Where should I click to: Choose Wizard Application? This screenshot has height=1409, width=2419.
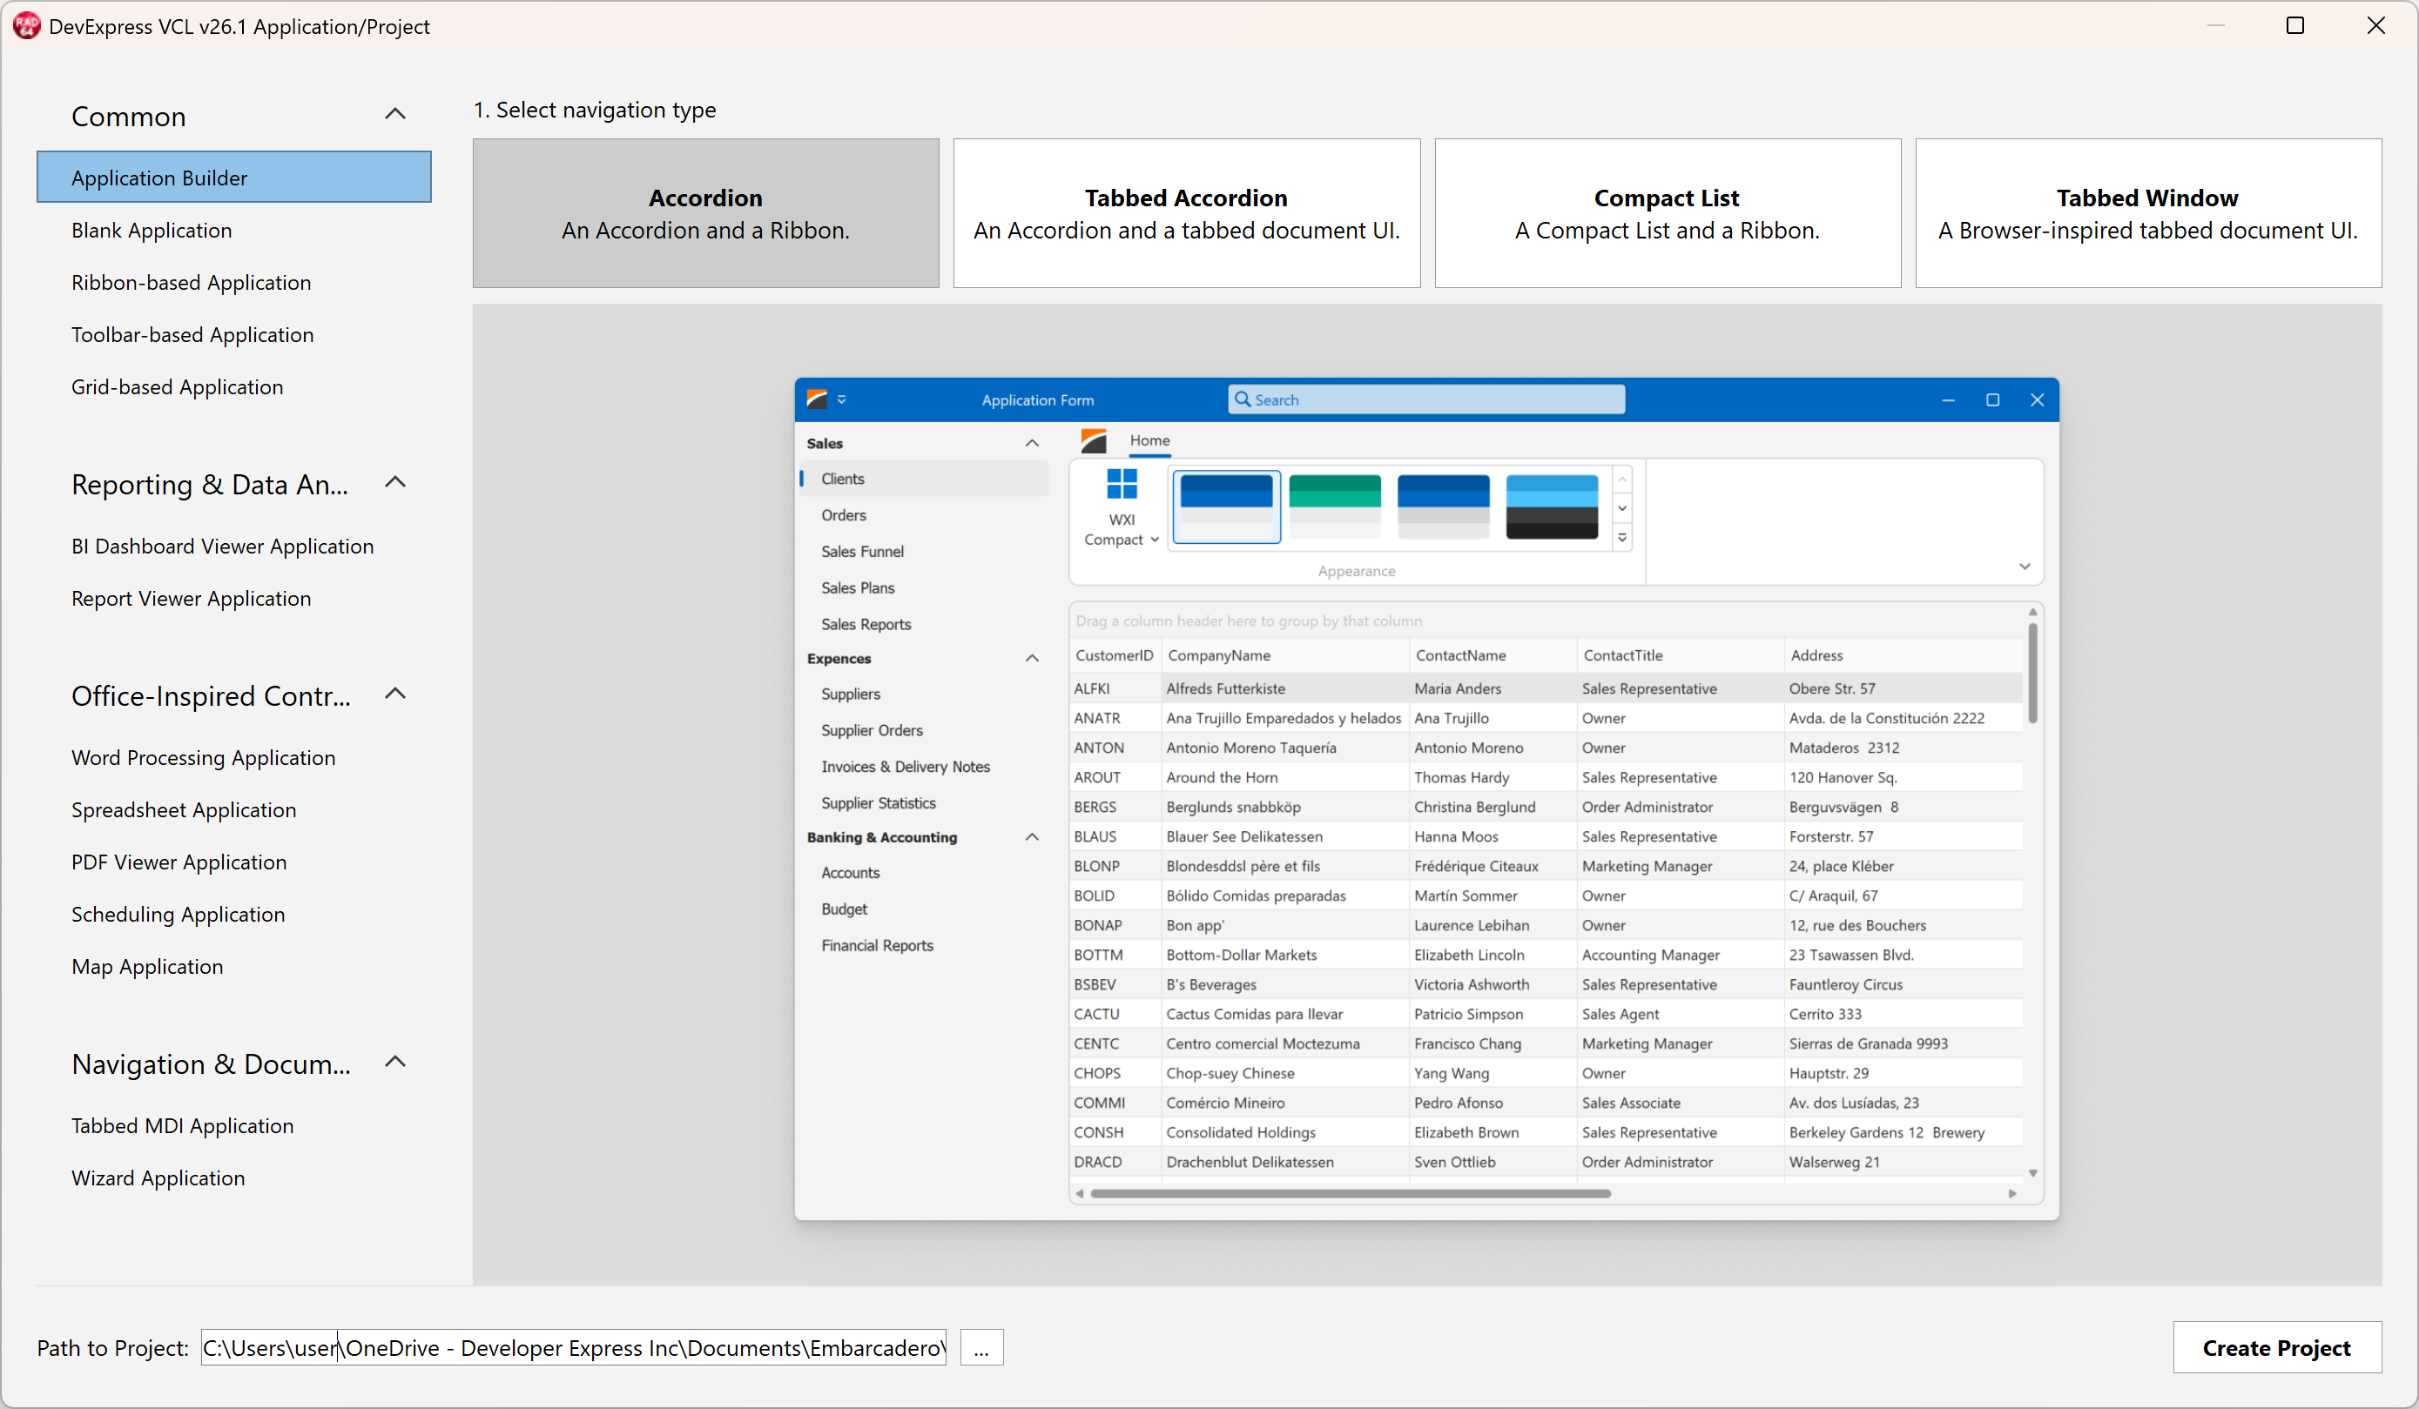234,1178
